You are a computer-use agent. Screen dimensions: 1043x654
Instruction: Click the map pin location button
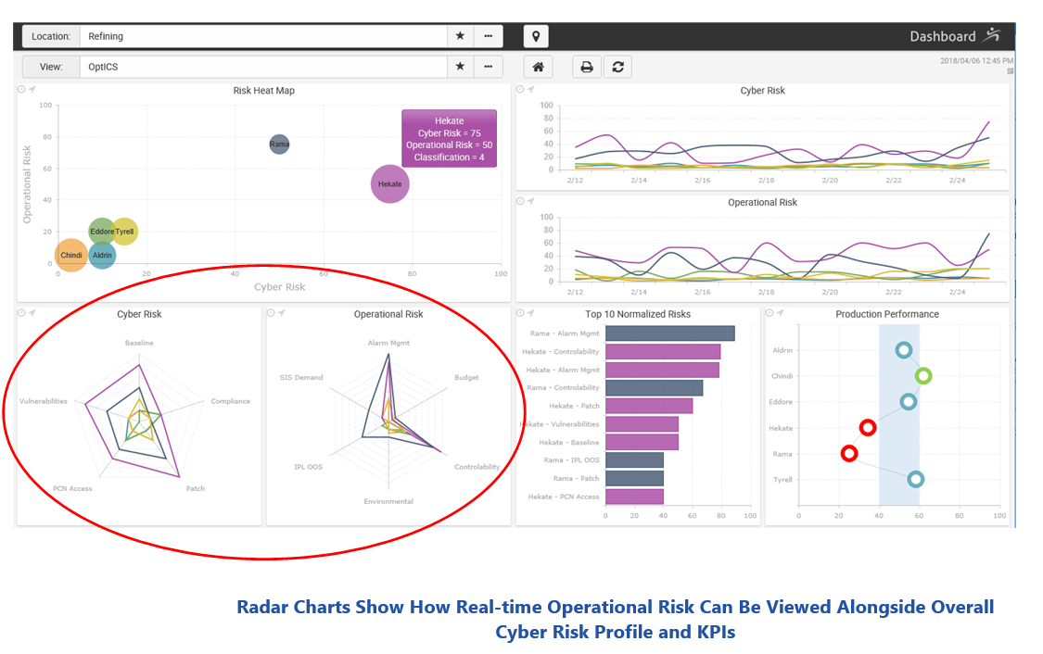536,36
